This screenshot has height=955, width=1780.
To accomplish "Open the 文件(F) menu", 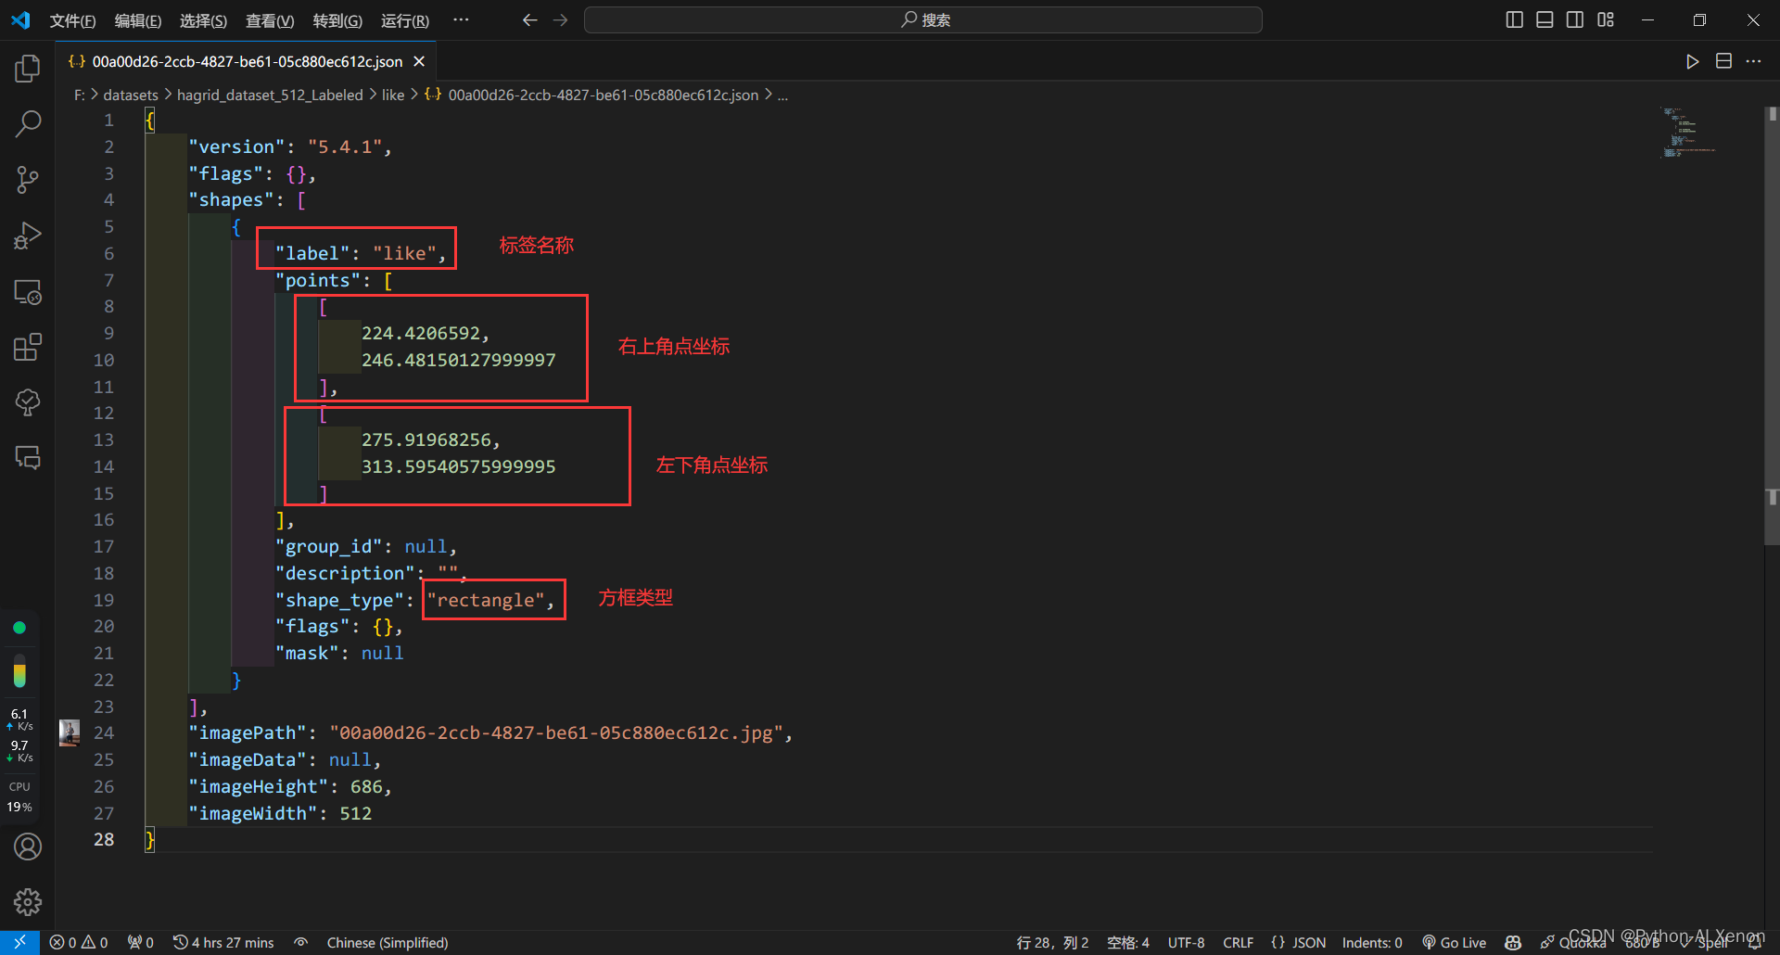I will (x=72, y=20).
